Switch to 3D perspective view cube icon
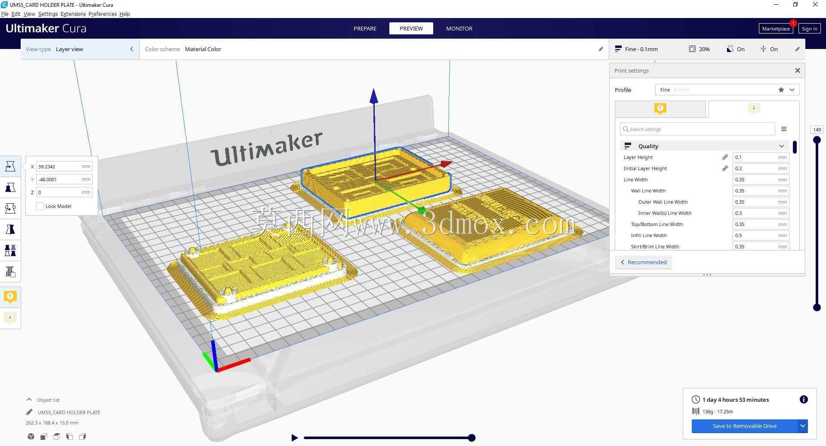The image size is (826, 446). [x=31, y=437]
